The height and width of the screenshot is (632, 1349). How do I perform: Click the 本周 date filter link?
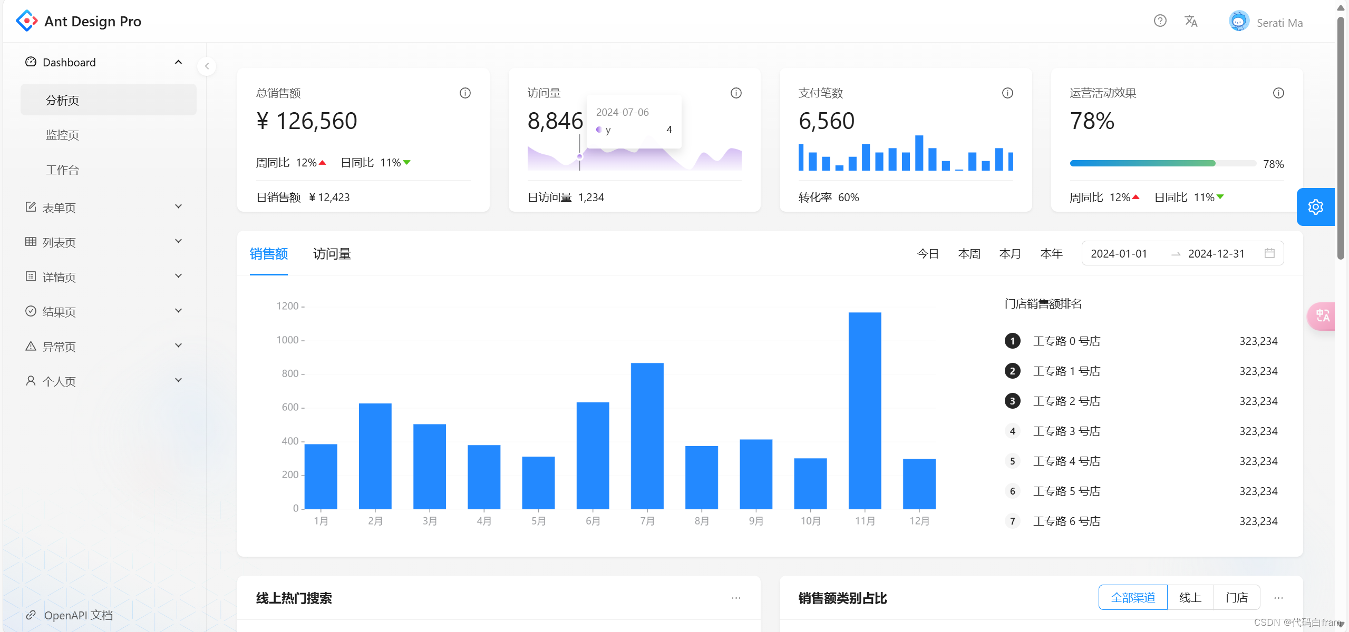969,254
